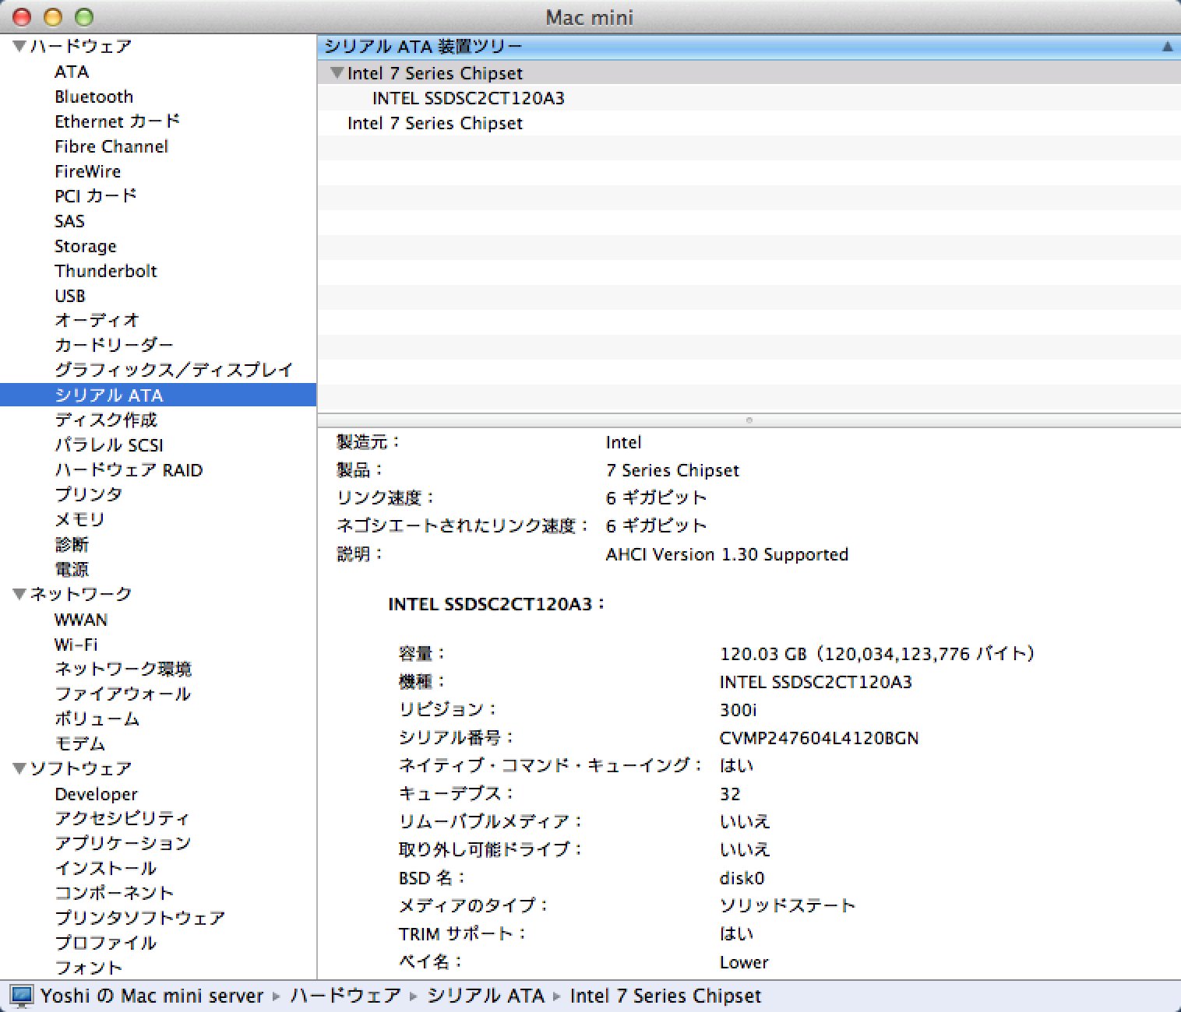
Task: Select グラフィックス/ディスプレイ entry
Action: pos(174,370)
